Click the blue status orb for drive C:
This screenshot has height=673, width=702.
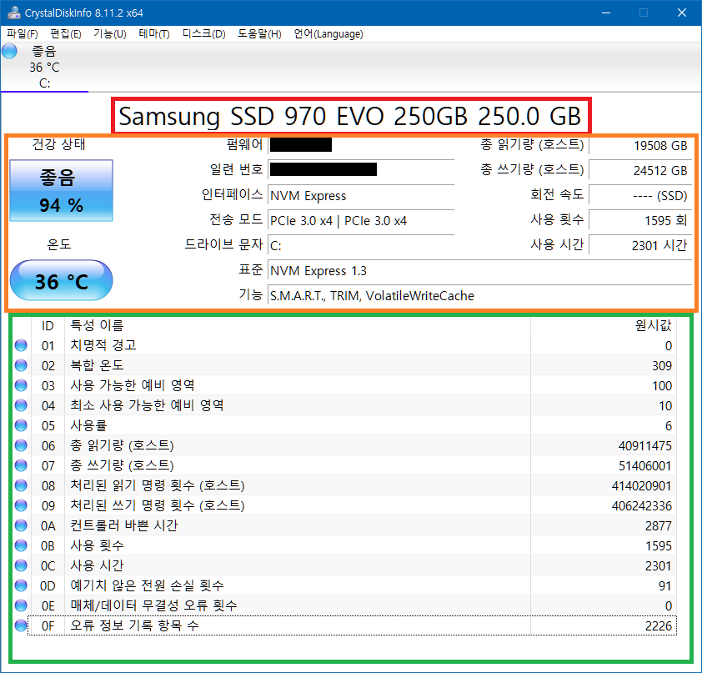tap(9, 51)
